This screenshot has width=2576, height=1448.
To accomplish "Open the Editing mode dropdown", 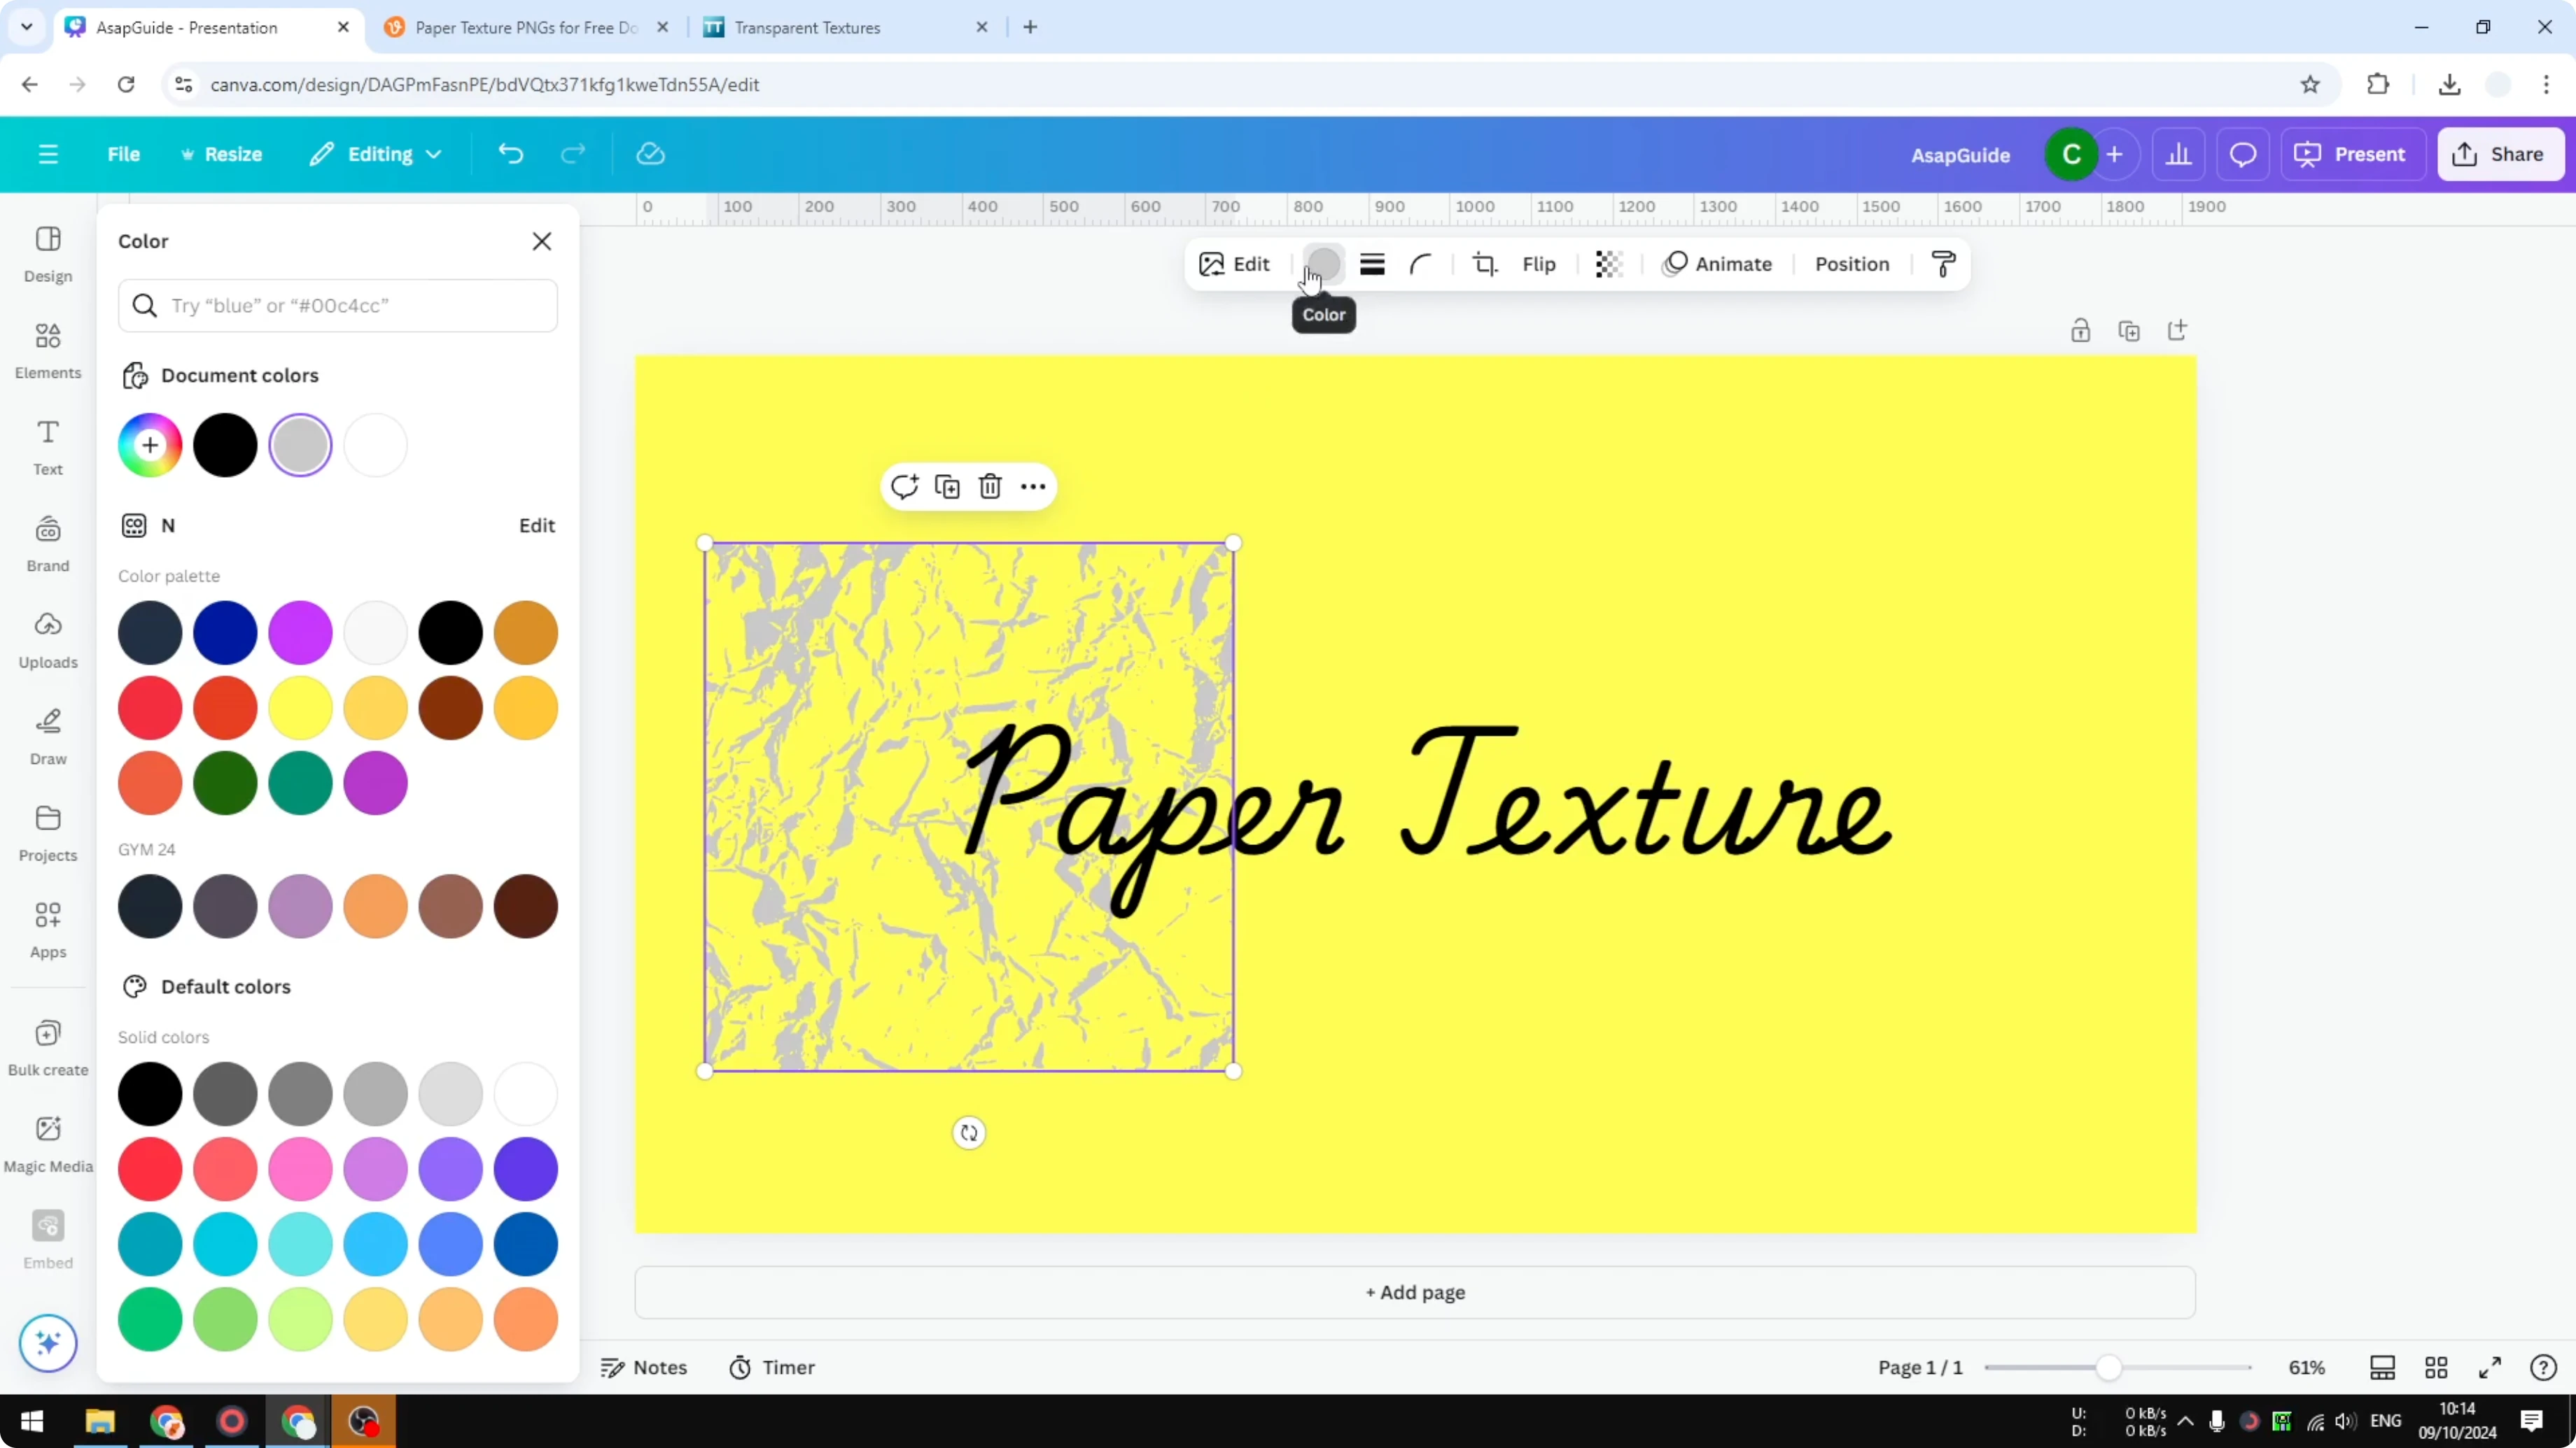I will pos(375,153).
